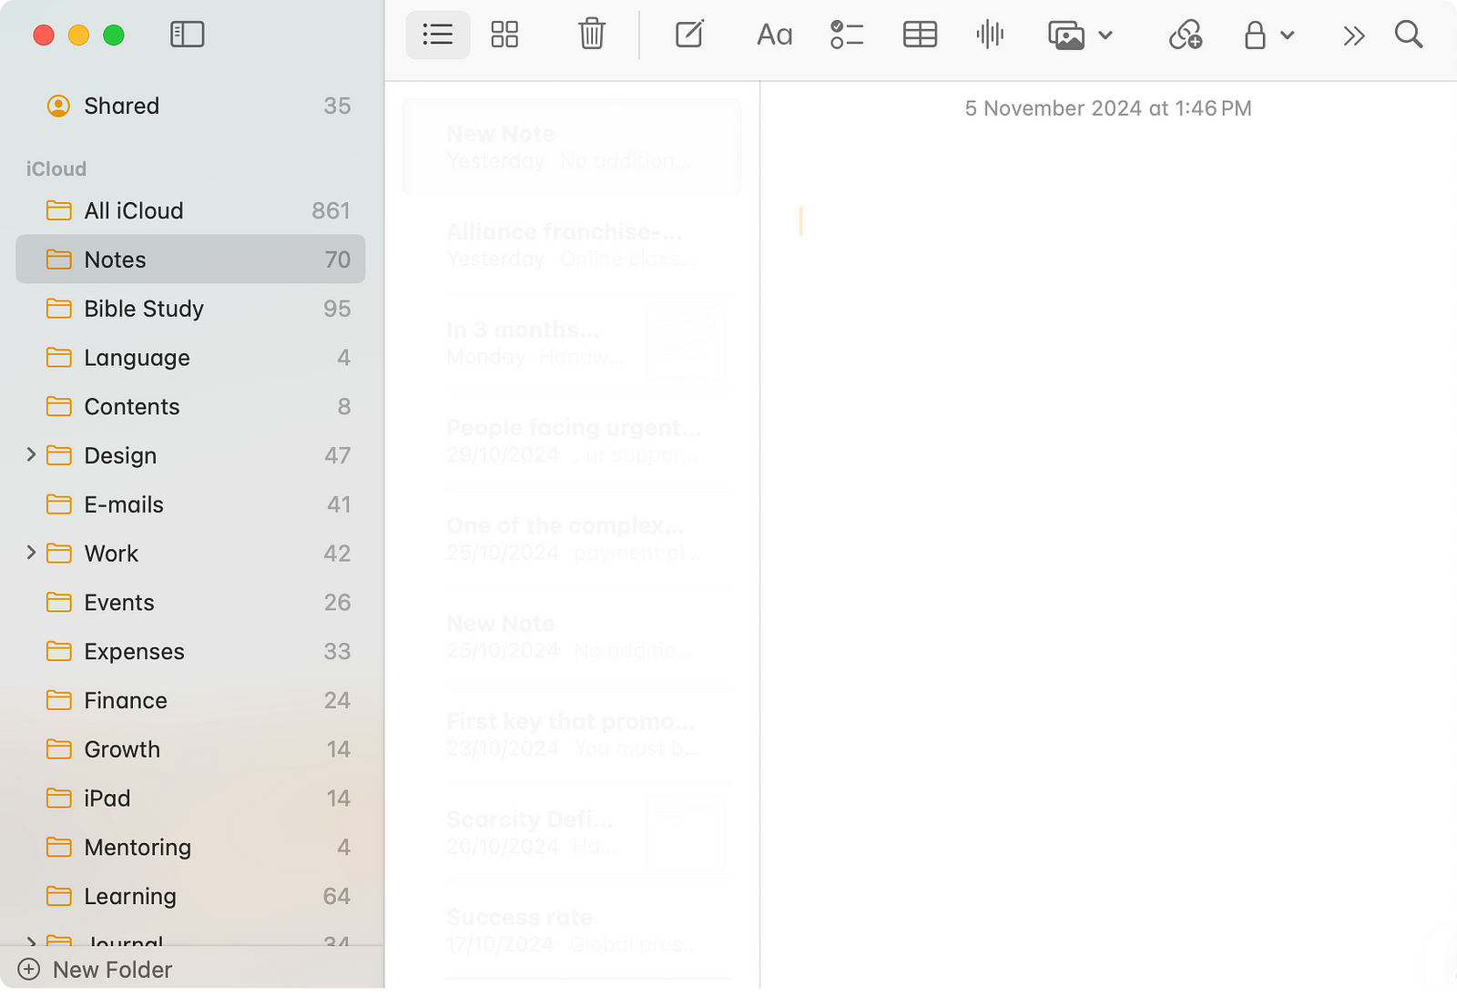Open the Growth folder
This screenshot has width=1457, height=997.
click(190, 749)
